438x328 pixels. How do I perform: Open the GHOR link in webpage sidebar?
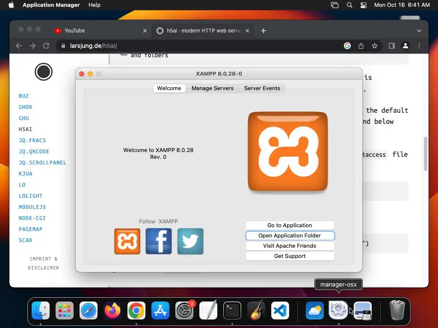[25, 107]
